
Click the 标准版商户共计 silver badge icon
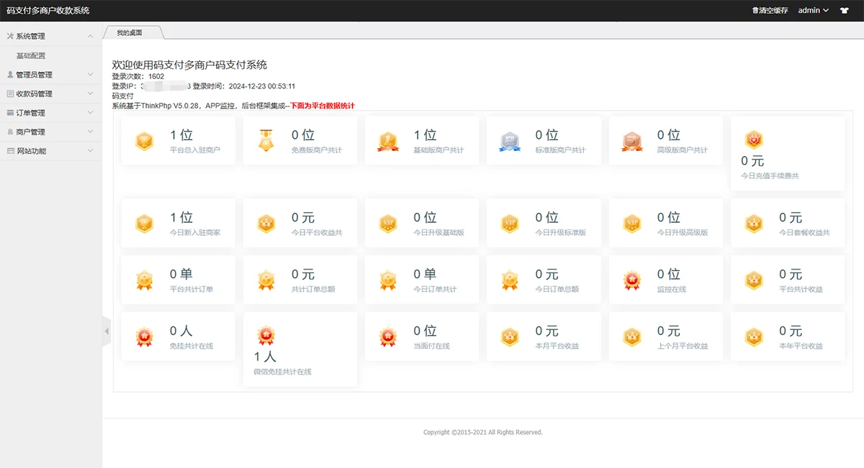click(x=510, y=141)
